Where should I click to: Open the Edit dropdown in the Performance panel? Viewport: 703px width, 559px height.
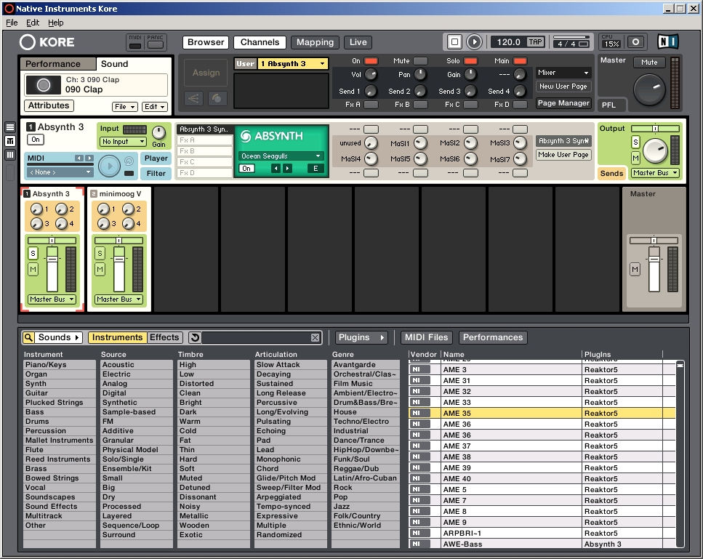click(155, 107)
